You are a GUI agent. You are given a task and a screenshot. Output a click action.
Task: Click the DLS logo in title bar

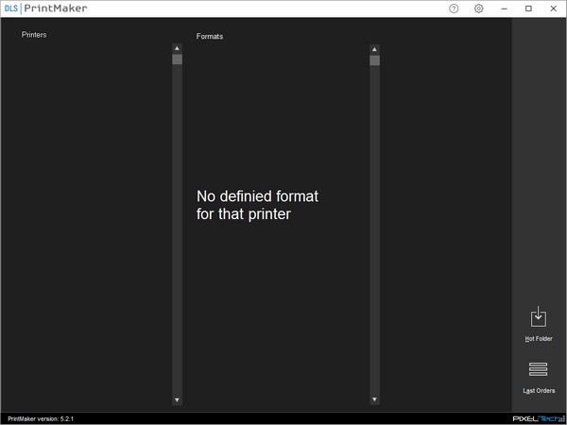(11, 8)
